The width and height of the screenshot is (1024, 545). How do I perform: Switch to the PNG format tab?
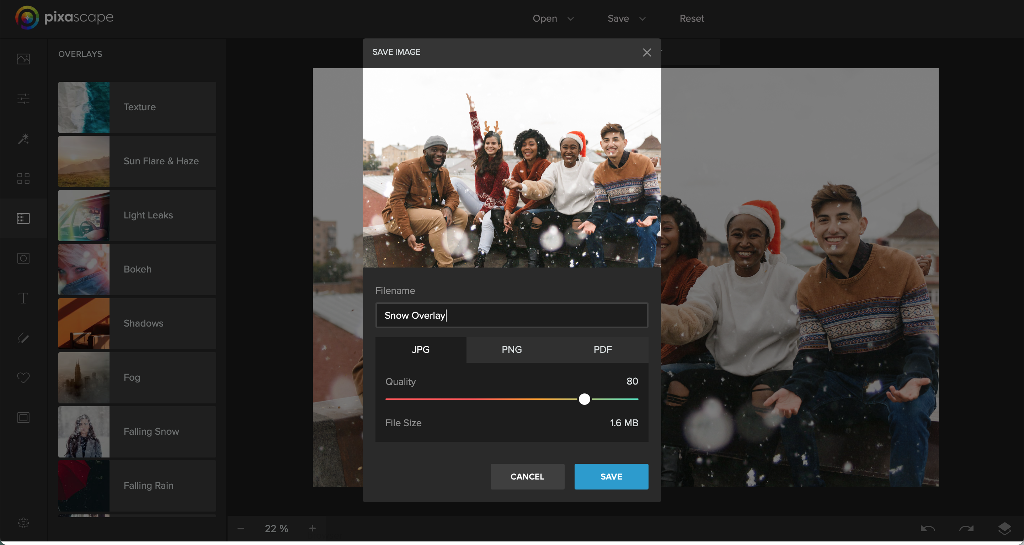click(511, 350)
